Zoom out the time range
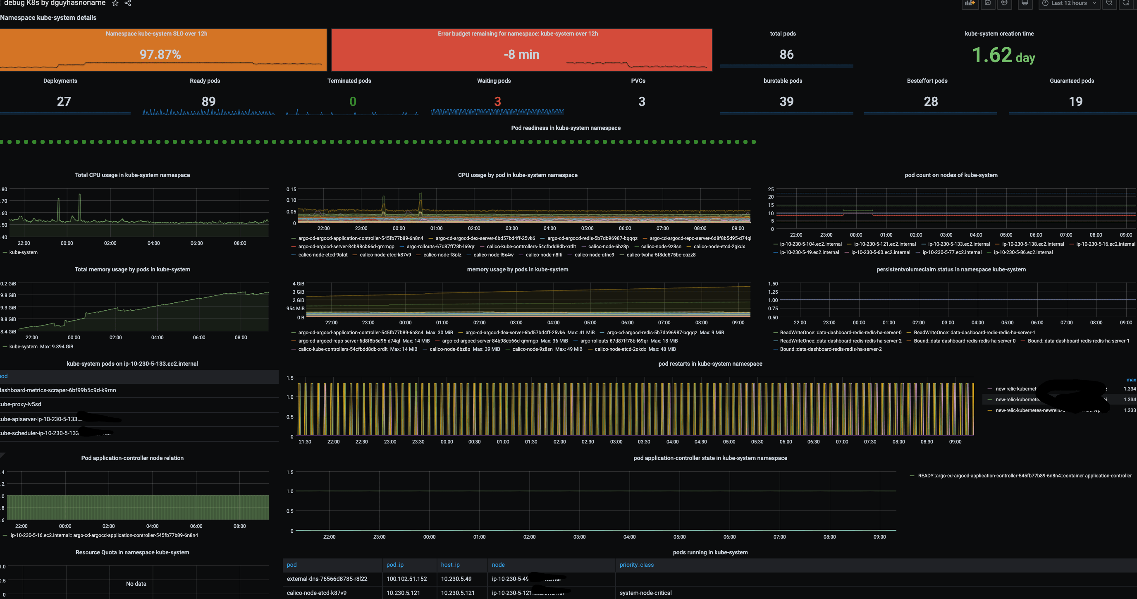Viewport: 1137px width, 599px height. [x=1109, y=4]
